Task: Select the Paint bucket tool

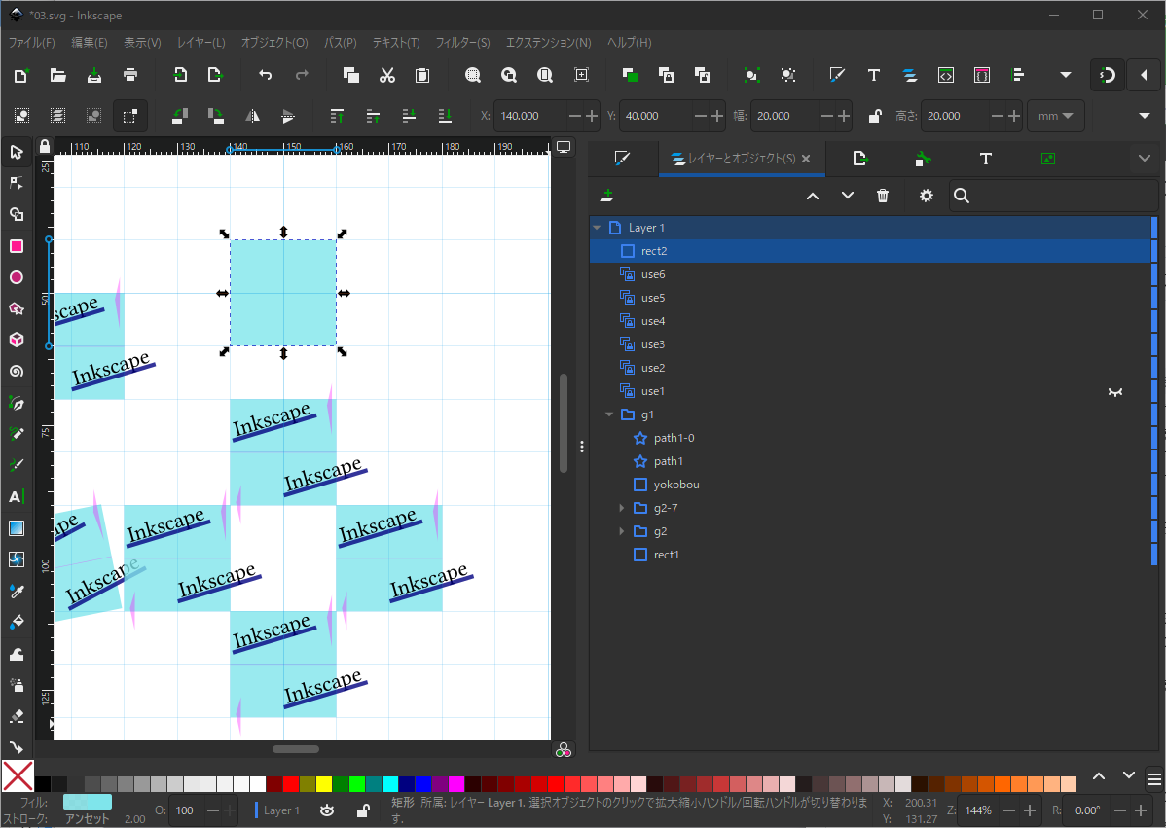Action: point(17,622)
